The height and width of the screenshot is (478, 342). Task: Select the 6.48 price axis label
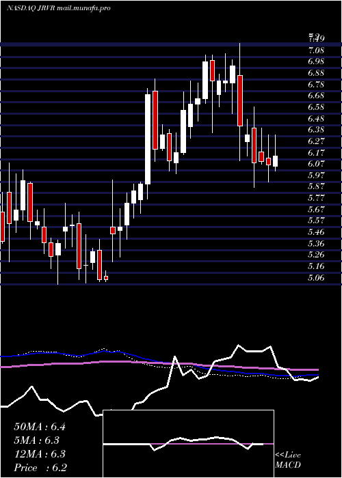click(316, 118)
